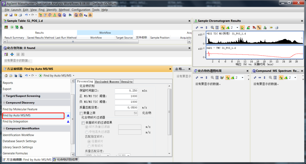
Task: Click the first Sample Table toolbar icon
Action: (x=6, y=27)
